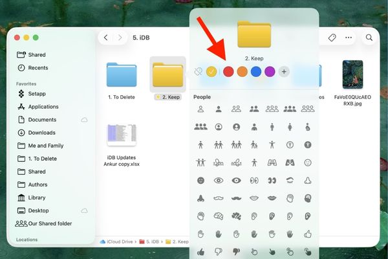
Task: Select the mustache outline symbol
Action: click(x=219, y=198)
